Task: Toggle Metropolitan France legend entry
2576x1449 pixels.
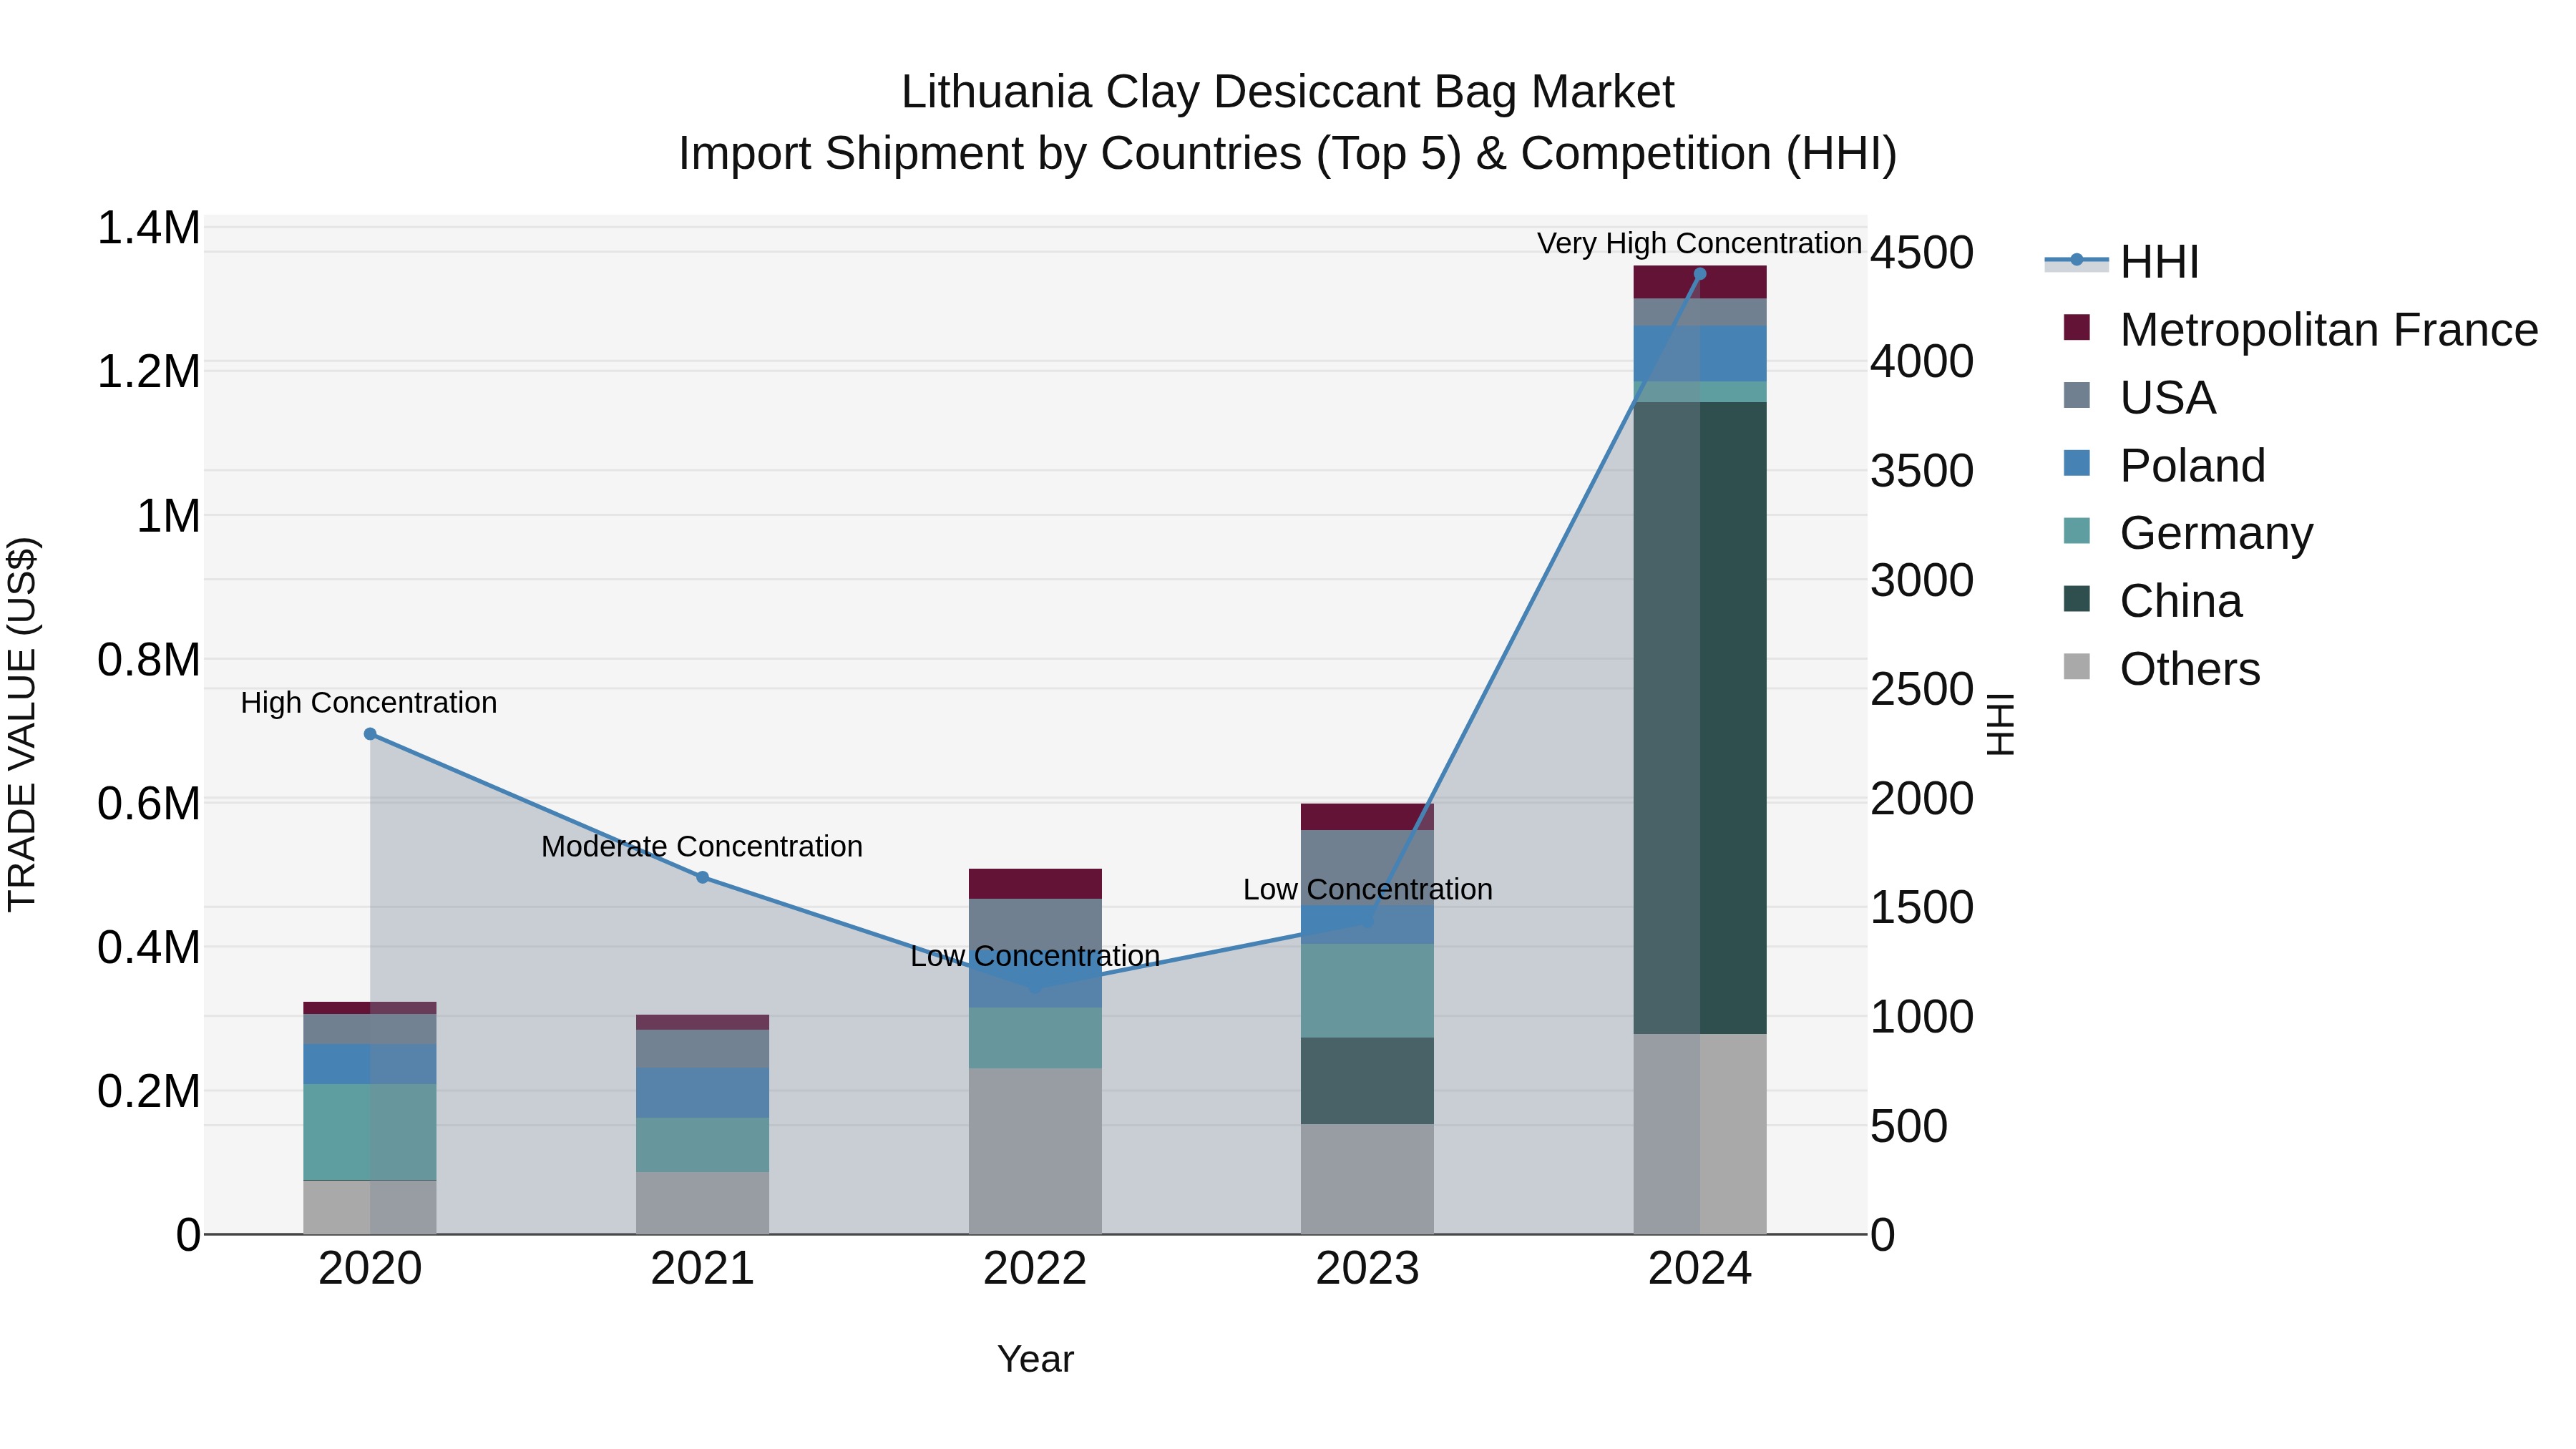Action: [2300, 330]
